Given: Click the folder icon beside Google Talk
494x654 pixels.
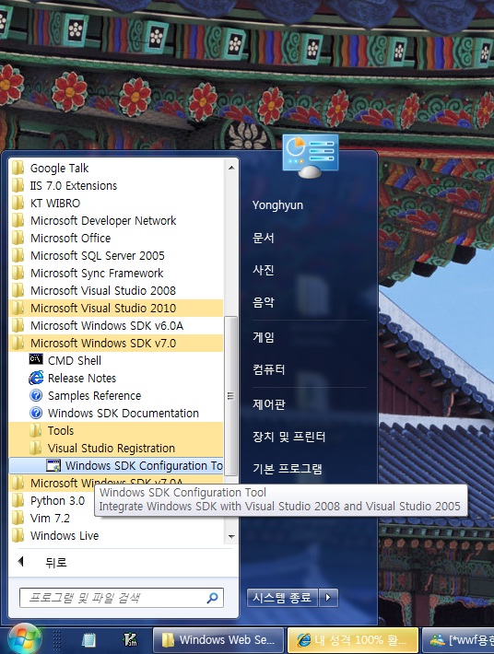Looking at the screenshot, I should click(x=18, y=168).
